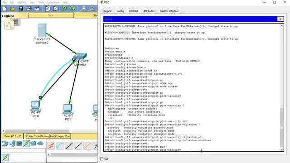Open the Edit menu

click(12, 2)
